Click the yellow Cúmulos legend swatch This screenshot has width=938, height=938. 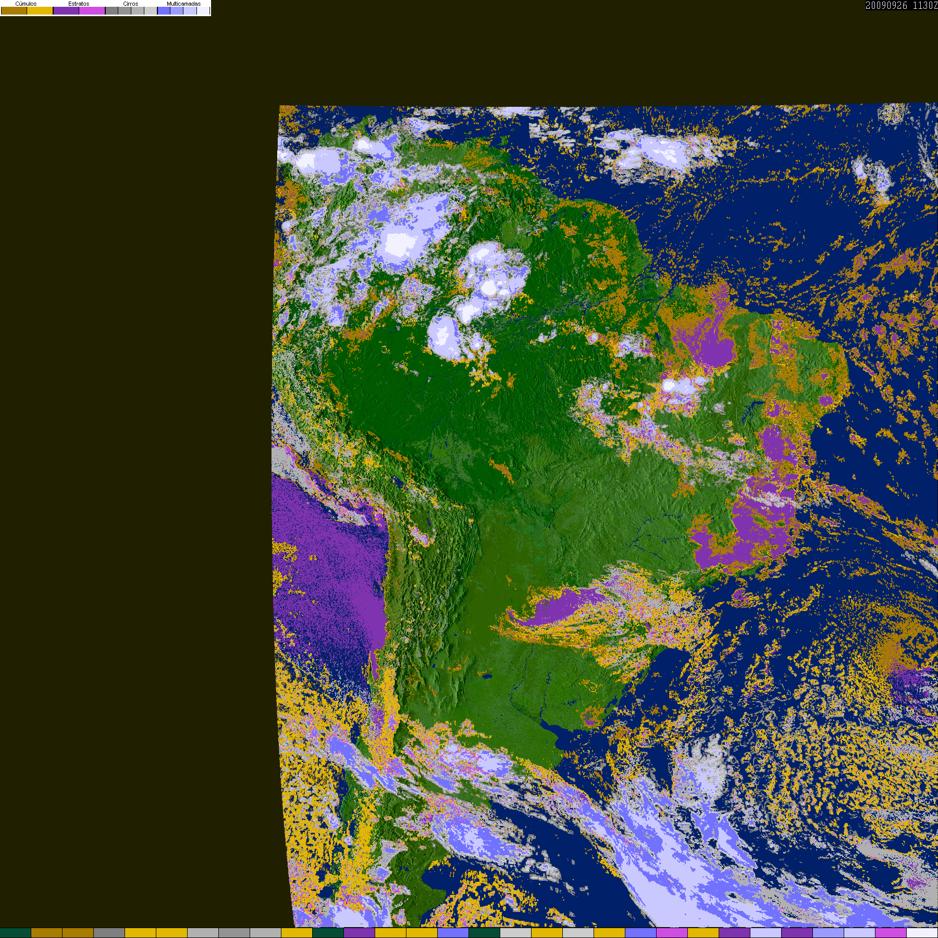40,10
